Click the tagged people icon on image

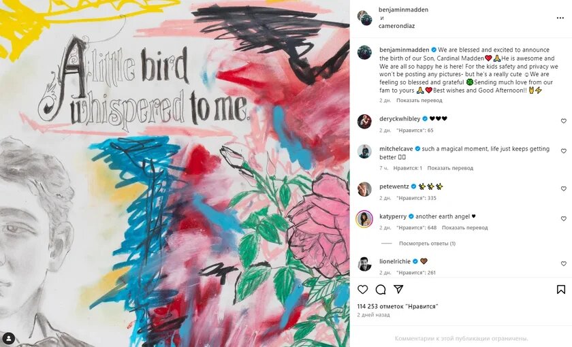pos(9,338)
